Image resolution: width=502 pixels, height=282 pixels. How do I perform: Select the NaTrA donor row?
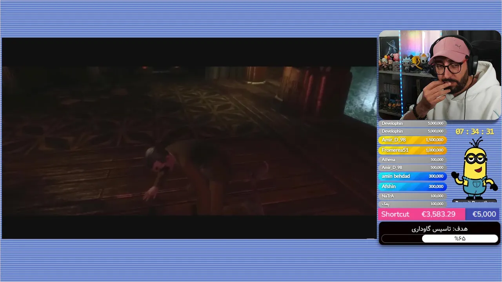(413, 196)
